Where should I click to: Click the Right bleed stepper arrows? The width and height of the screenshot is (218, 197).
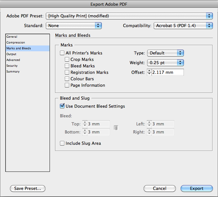tap(149, 132)
